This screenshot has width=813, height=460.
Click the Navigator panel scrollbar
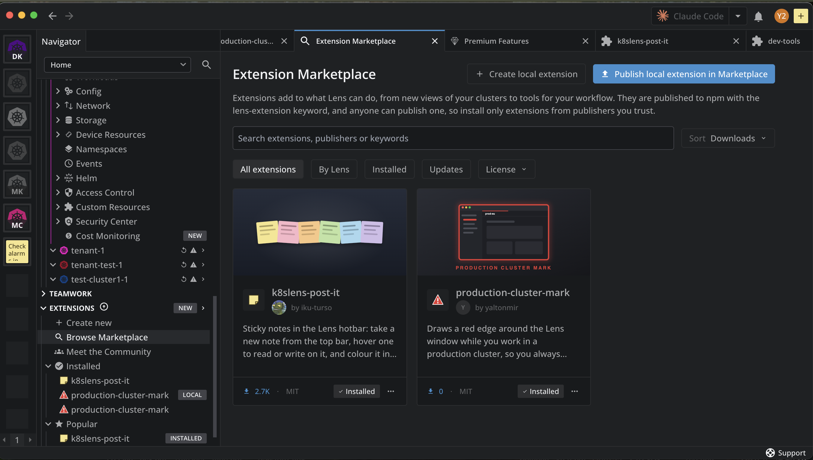click(x=215, y=367)
